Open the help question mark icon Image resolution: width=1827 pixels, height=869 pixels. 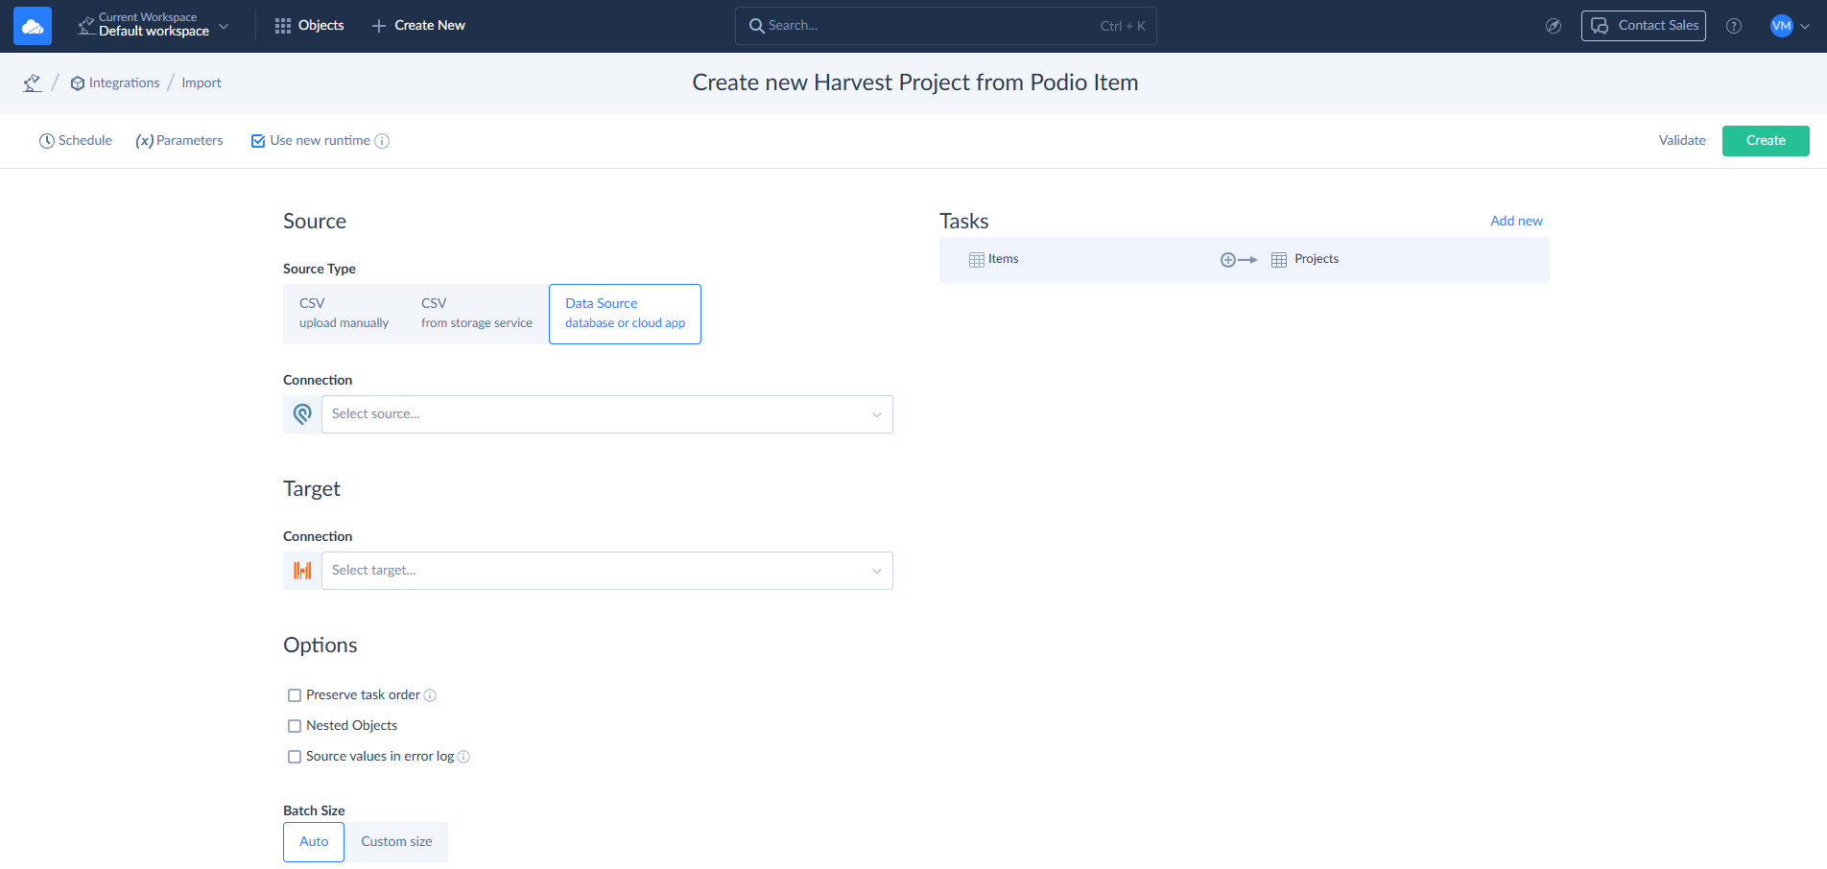coord(1733,26)
